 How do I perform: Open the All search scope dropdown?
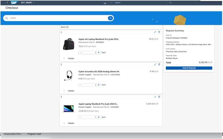tap(108, 3)
